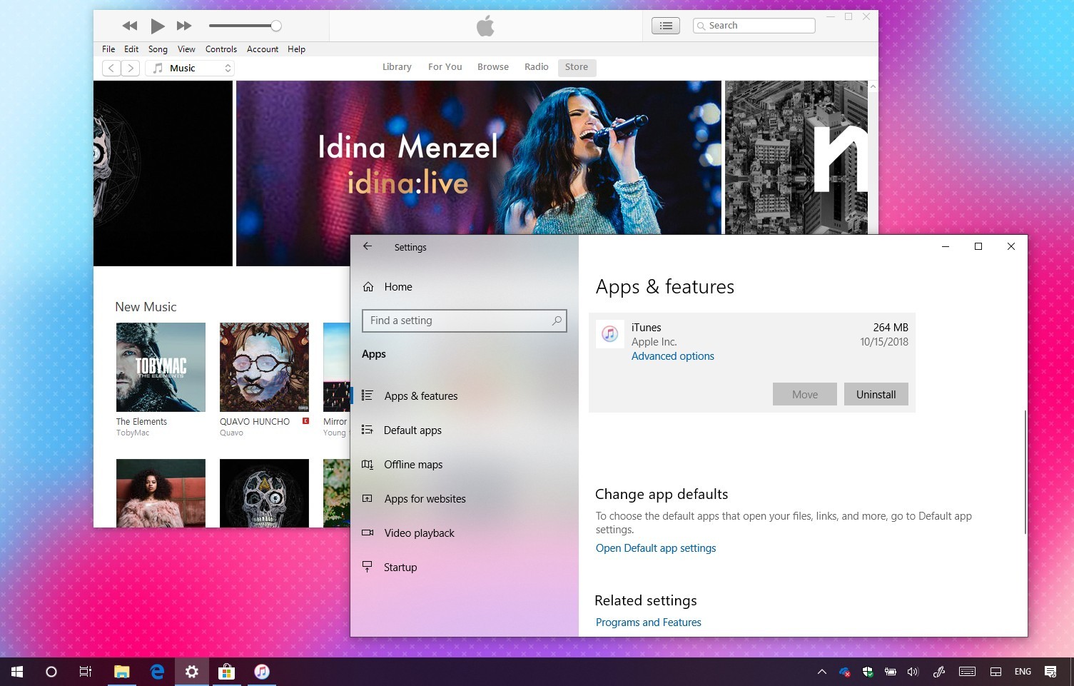Open the QUAVO HUNCHO album cover
This screenshot has width=1074, height=686.
(x=264, y=367)
